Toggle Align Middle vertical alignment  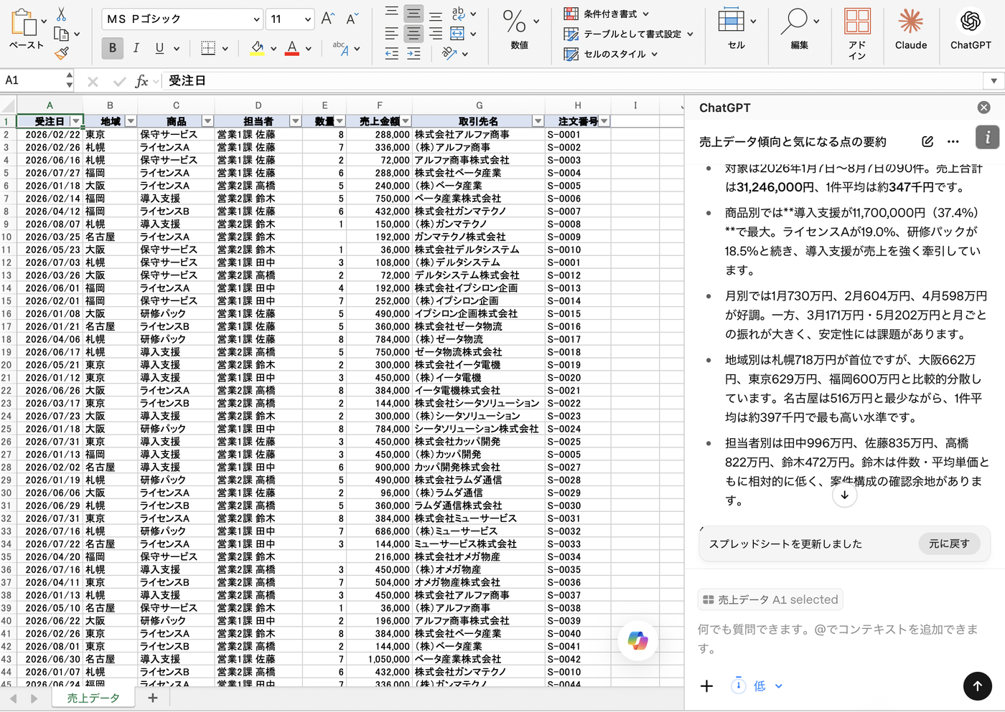coord(413,12)
